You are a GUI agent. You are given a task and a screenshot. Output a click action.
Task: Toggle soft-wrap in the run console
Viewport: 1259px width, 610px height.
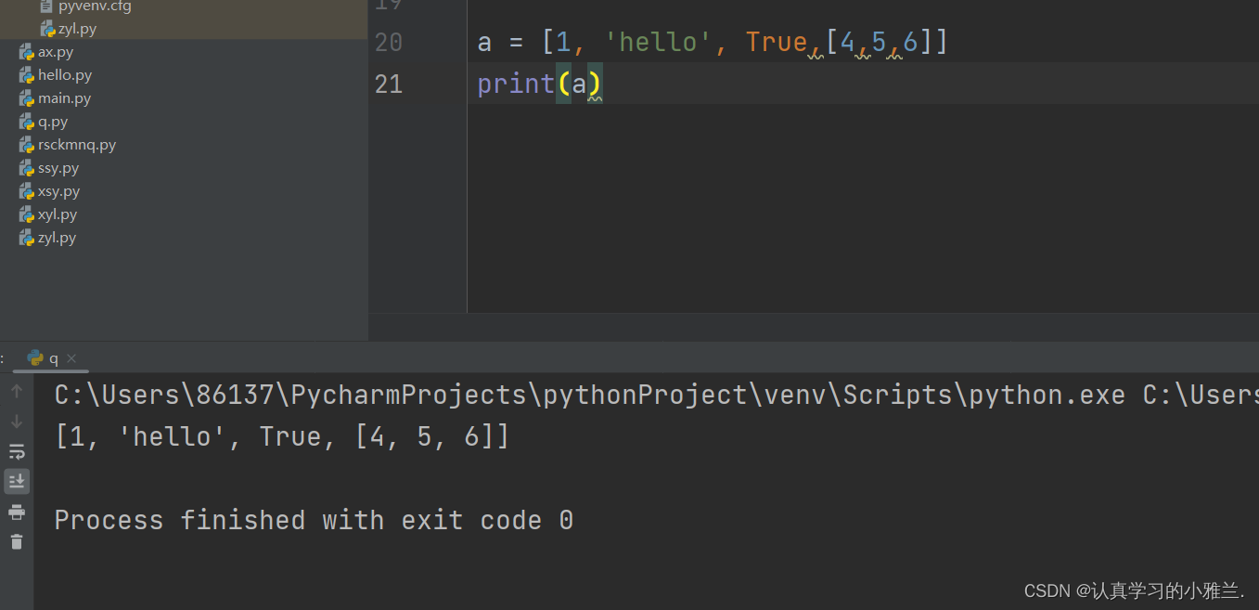click(x=17, y=452)
